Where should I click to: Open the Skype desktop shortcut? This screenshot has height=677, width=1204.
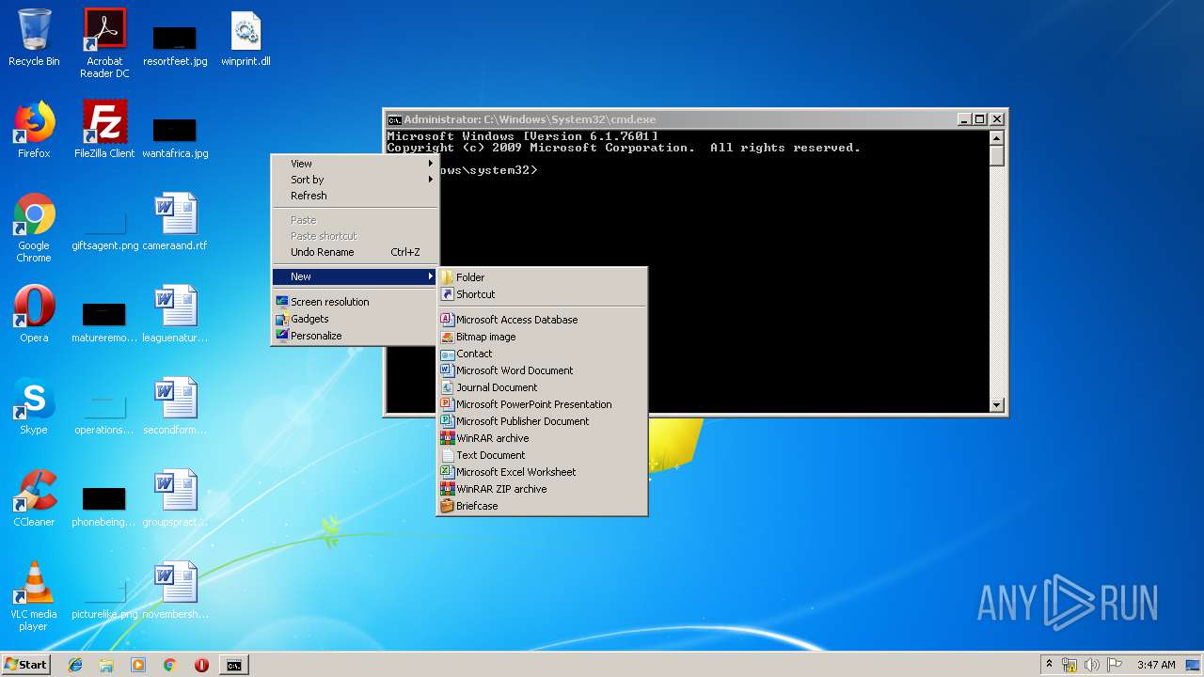click(x=34, y=406)
